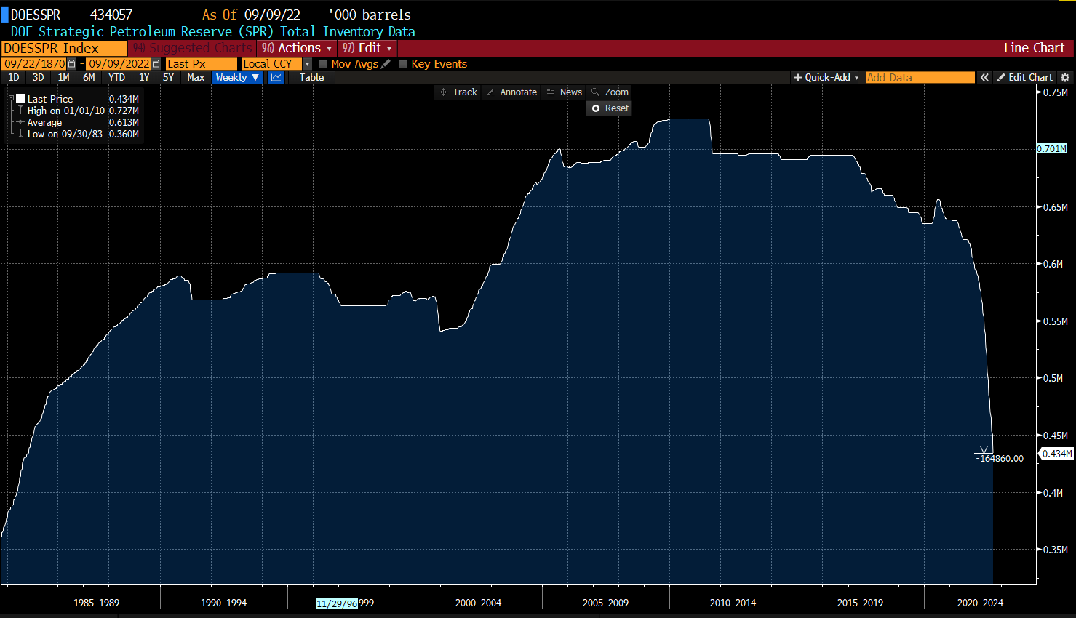Click the double-left chevron collapse icon
1076x618 pixels.
984,78
